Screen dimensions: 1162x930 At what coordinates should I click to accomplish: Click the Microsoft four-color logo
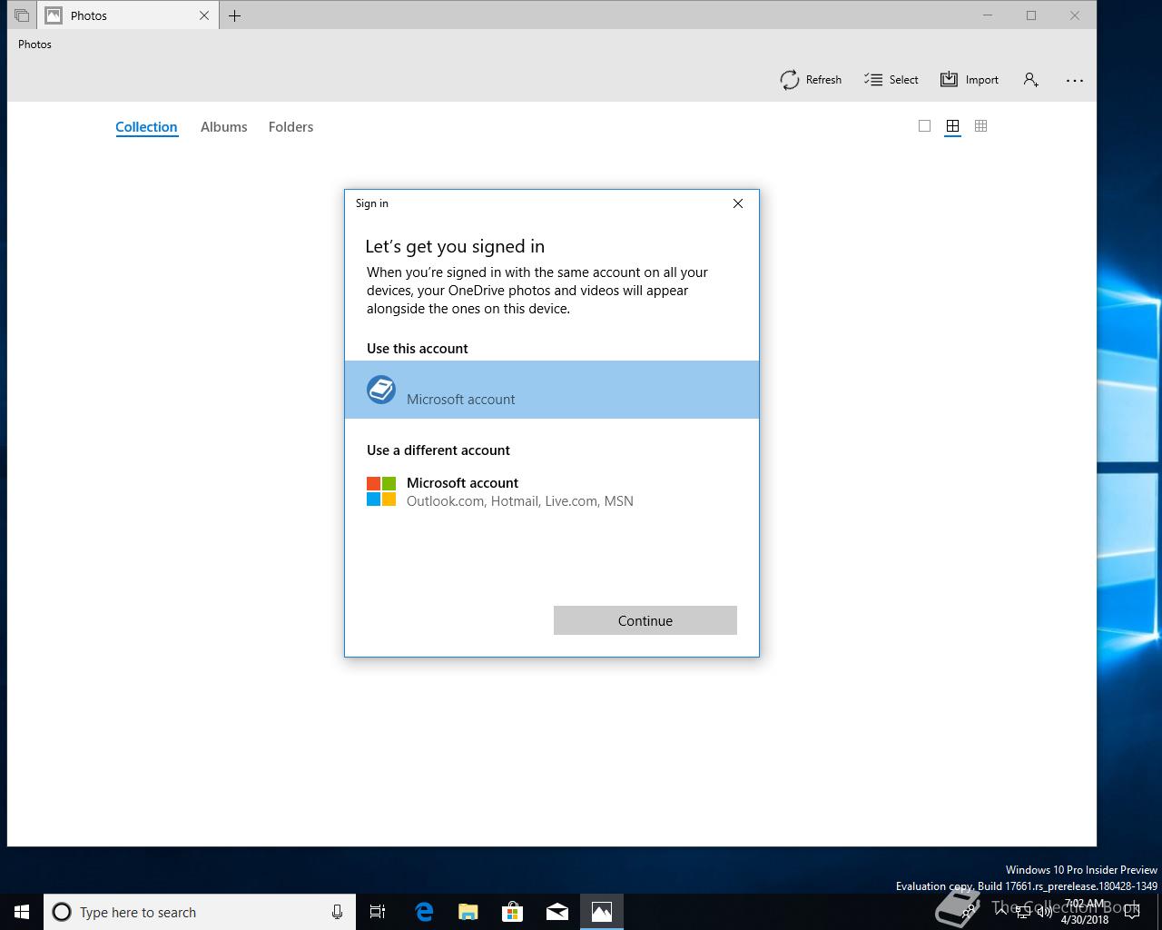click(x=381, y=491)
